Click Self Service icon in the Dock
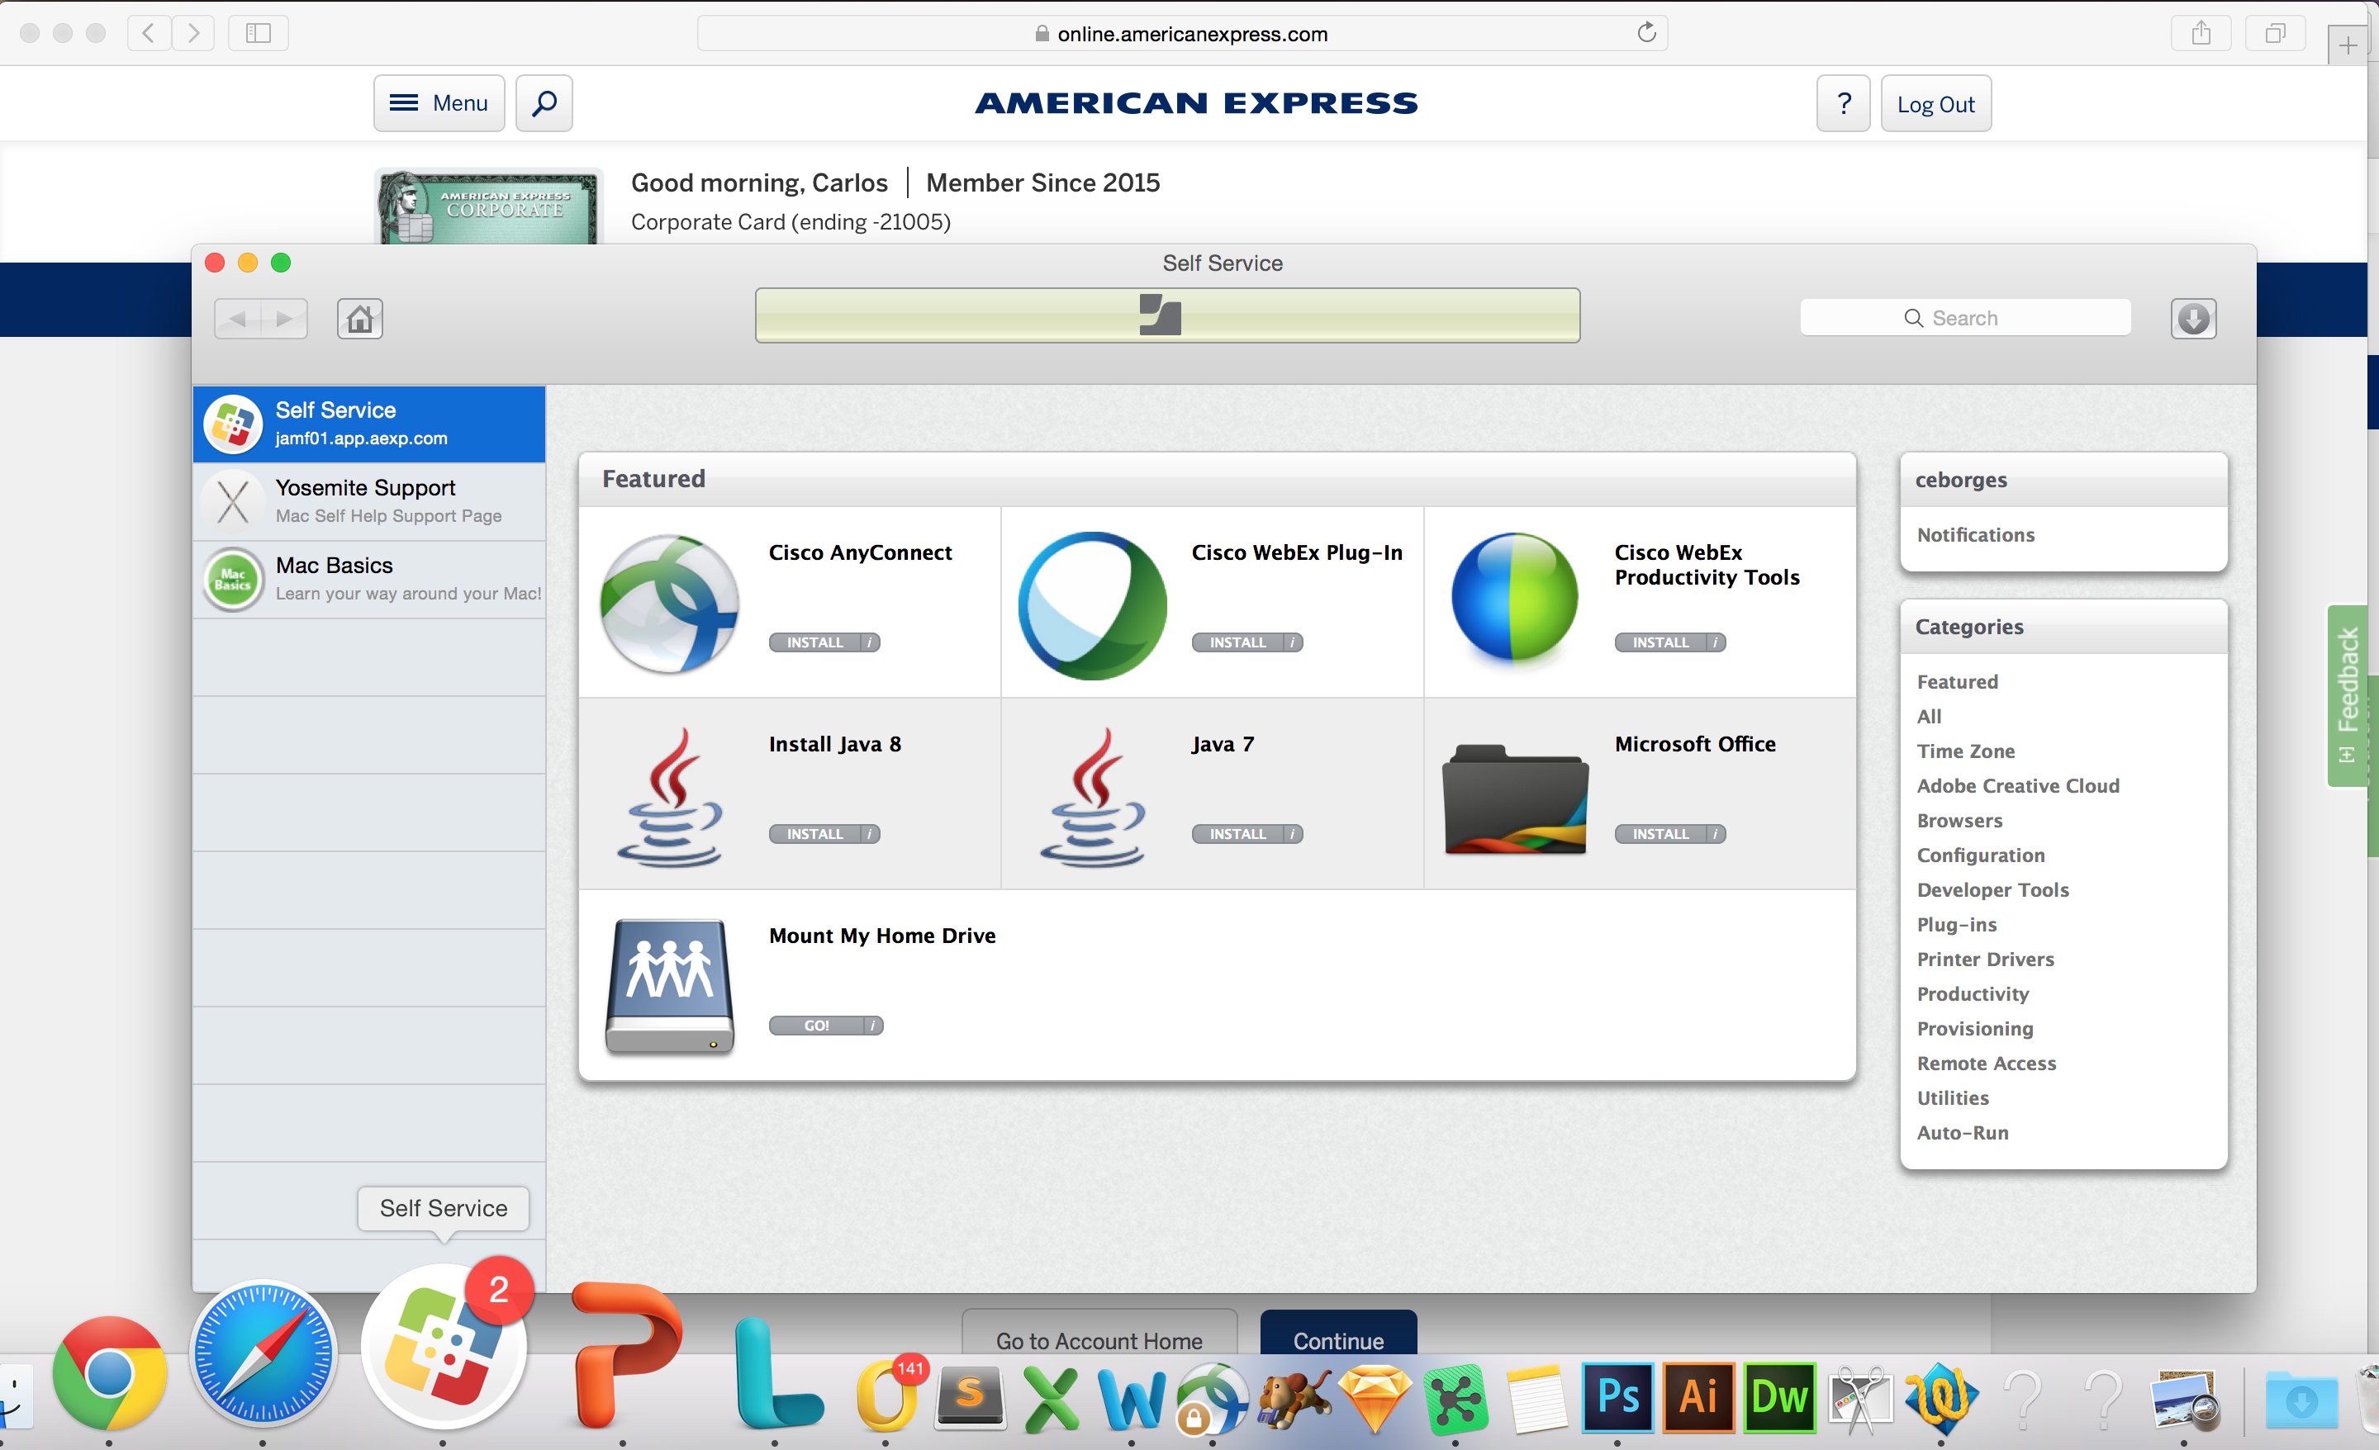Image resolution: width=2379 pixels, height=1450 pixels. [x=444, y=1348]
